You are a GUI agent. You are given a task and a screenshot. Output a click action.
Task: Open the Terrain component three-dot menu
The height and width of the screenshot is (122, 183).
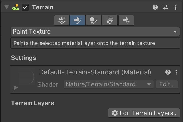(176, 7)
